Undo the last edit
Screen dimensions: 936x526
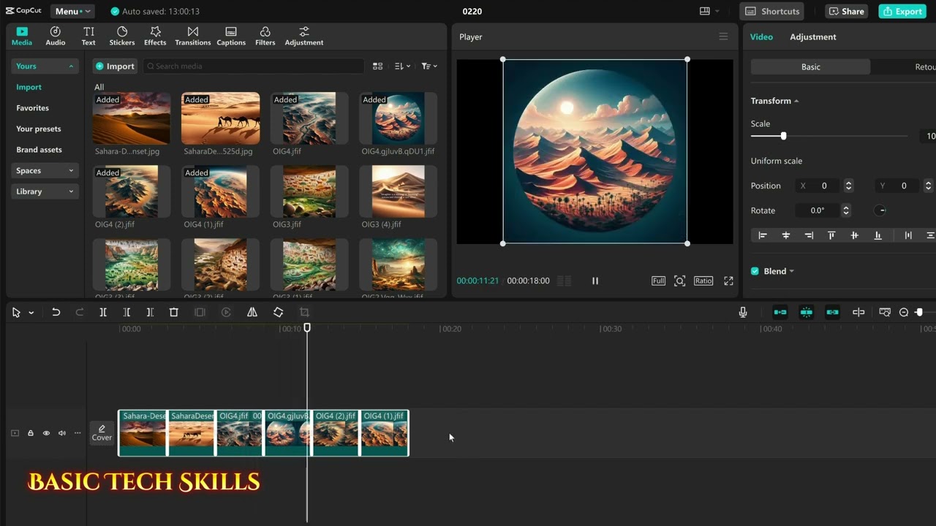[x=56, y=312]
